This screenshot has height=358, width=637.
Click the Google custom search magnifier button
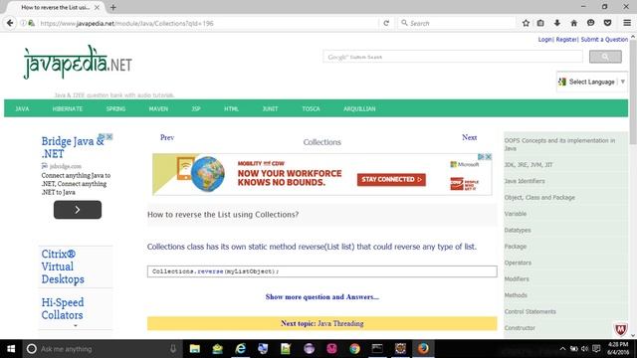[605, 57]
